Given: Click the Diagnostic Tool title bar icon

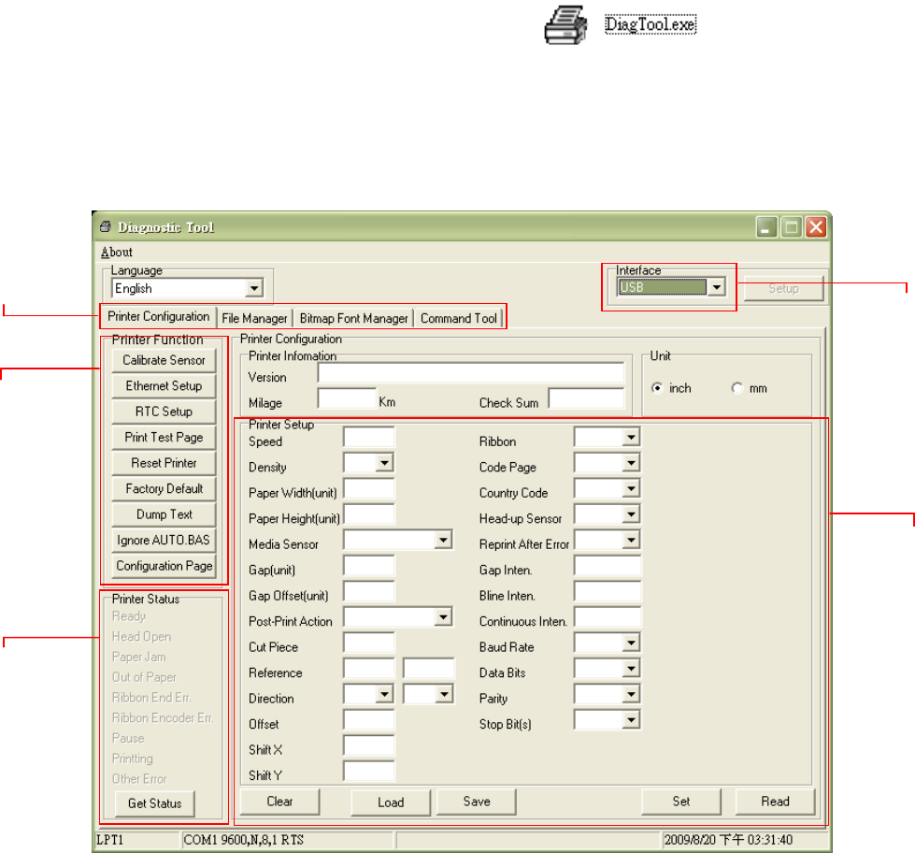Looking at the screenshot, I should click(106, 227).
